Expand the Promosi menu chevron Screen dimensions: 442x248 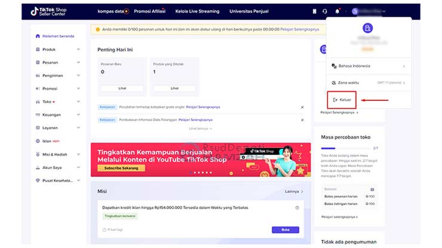click(78, 88)
